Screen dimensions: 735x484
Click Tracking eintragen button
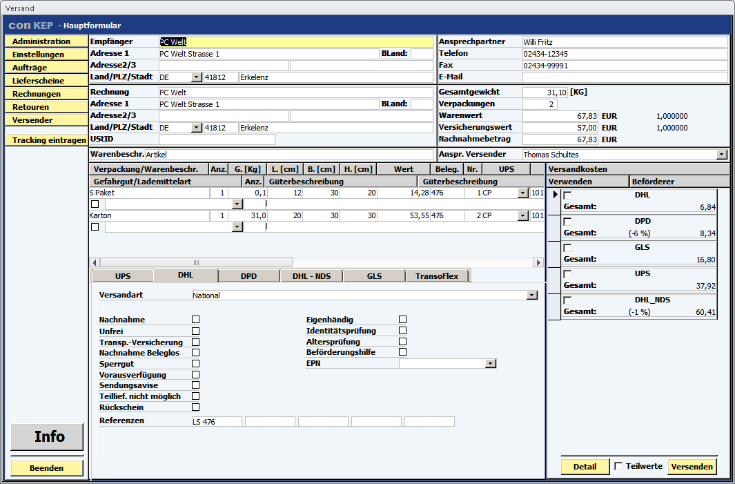click(x=46, y=139)
